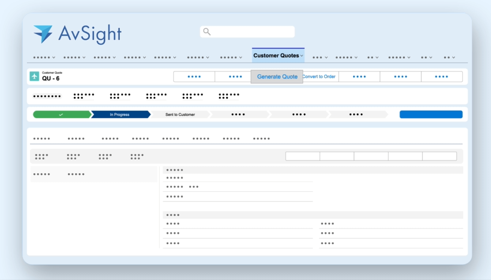Click the Convert to Order button
Screen dimensions: 491x280
click(x=320, y=77)
